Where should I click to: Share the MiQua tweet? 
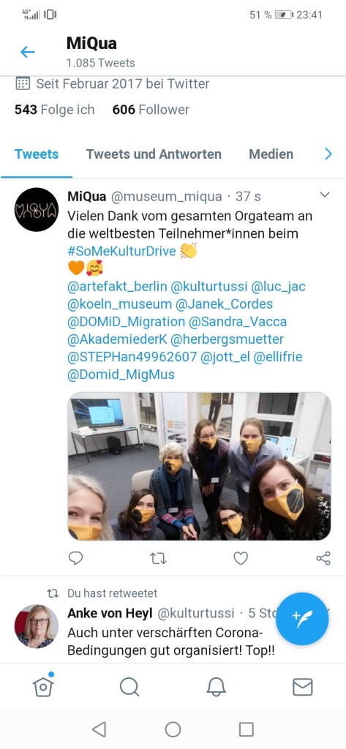coord(323,558)
